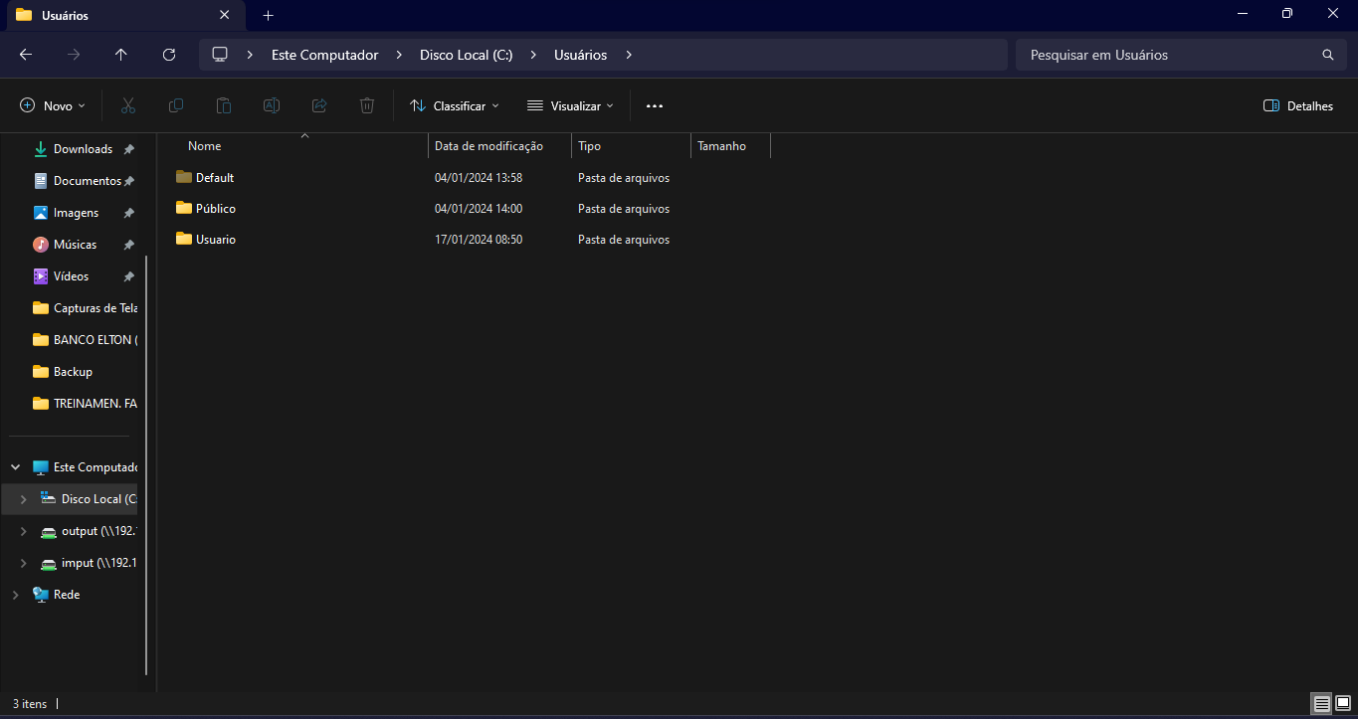Open the Novo dropdown menu

point(53,105)
